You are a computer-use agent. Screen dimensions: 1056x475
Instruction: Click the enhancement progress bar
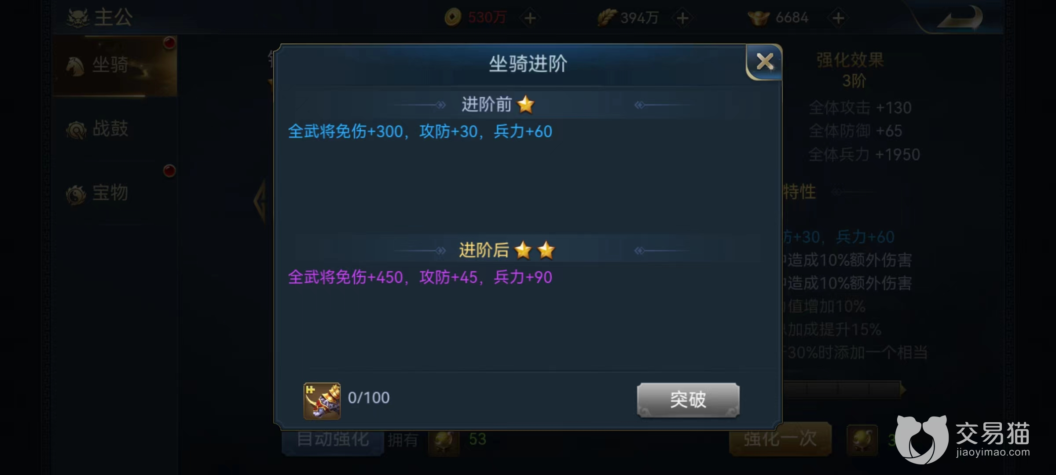click(x=843, y=389)
